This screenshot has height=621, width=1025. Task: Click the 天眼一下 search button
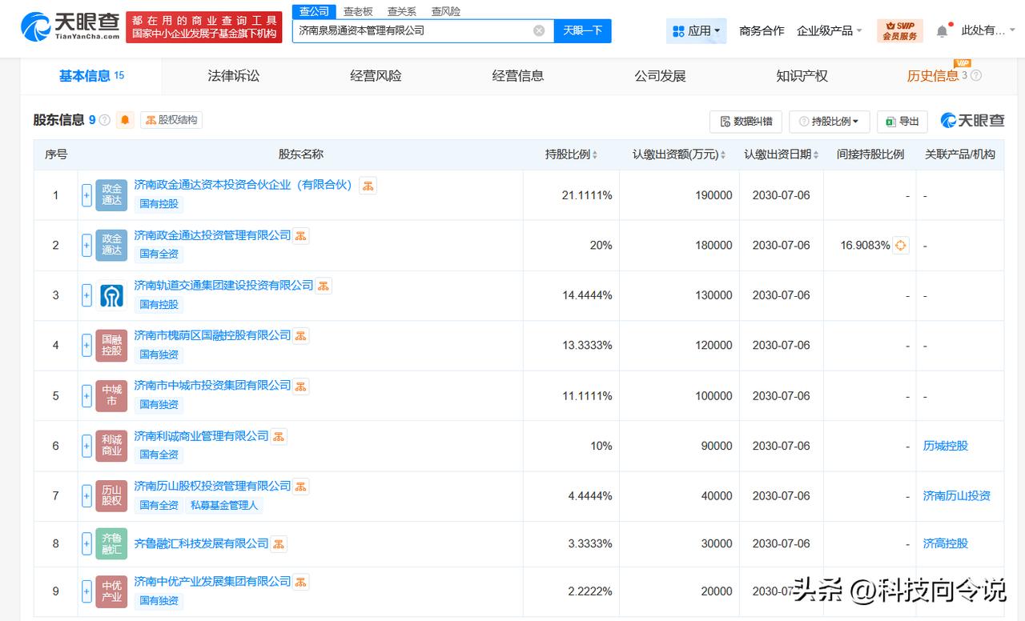(582, 30)
